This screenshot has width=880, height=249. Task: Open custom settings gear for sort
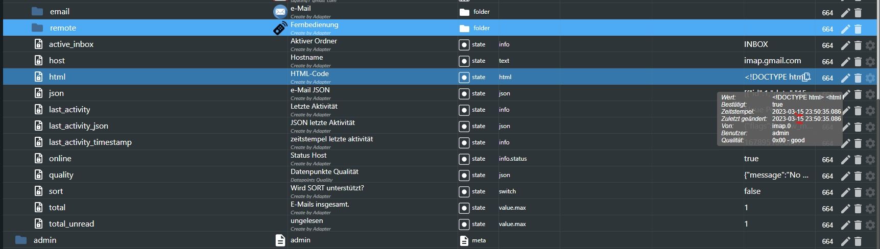870,192
